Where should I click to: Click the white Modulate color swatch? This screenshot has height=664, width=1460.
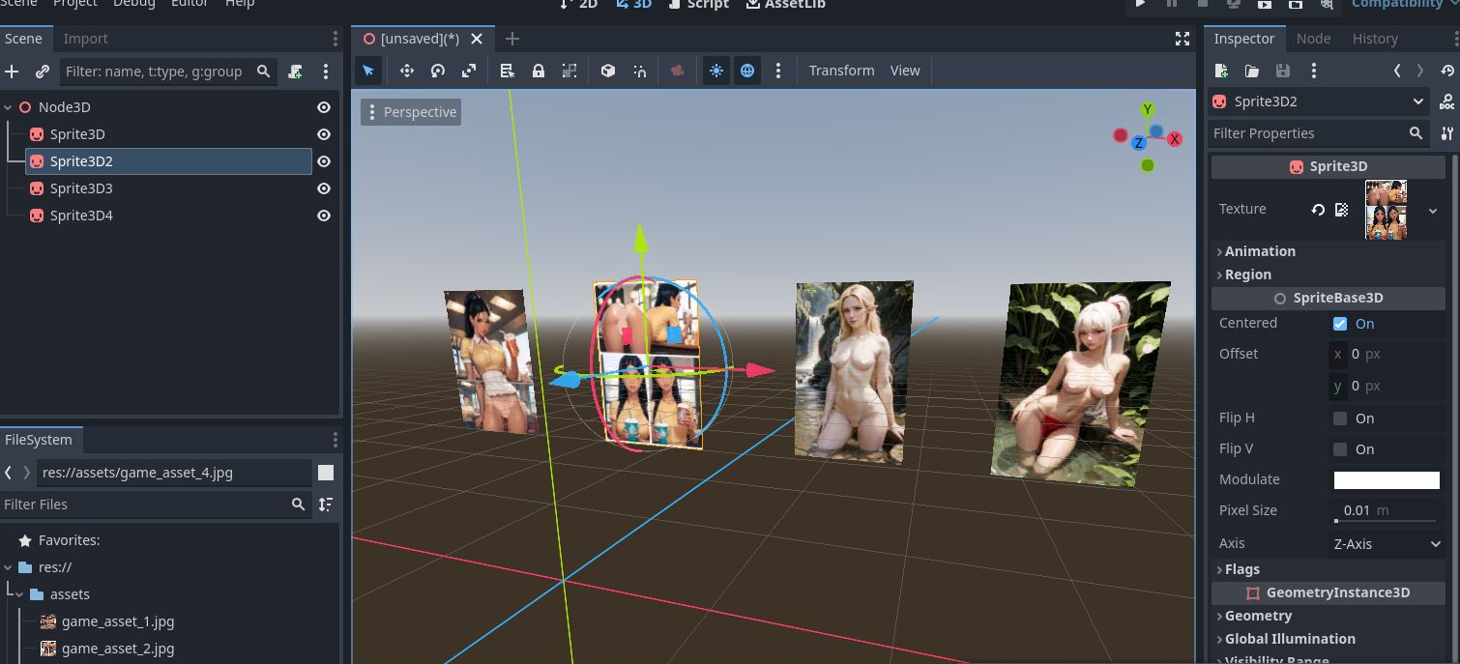(x=1387, y=480)
